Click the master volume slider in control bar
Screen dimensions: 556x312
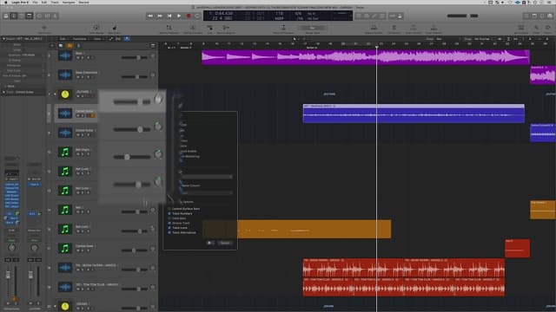tap(462, 16)
